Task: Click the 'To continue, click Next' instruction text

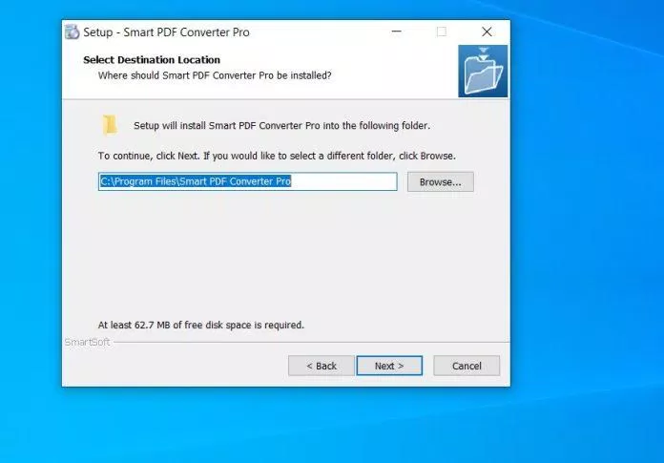Action: (277, 156)
